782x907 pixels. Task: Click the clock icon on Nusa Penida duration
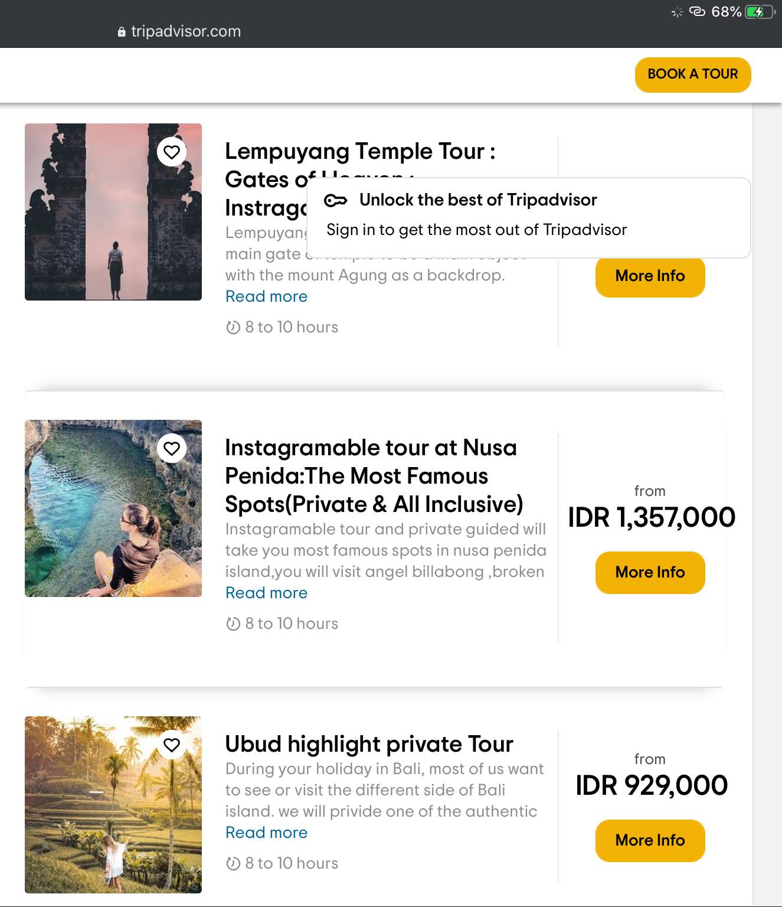[233, 624]
